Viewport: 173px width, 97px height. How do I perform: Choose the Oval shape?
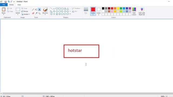coord(57,9)
